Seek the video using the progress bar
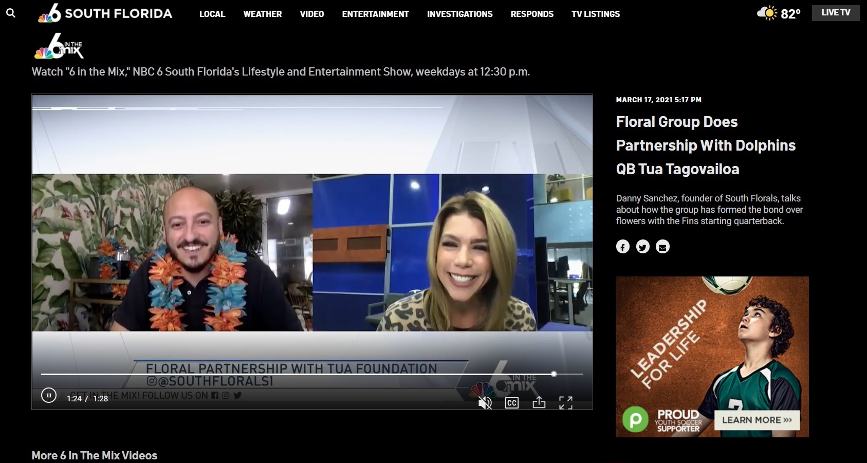The image size is (867, 463). click(x=312, y=374)
